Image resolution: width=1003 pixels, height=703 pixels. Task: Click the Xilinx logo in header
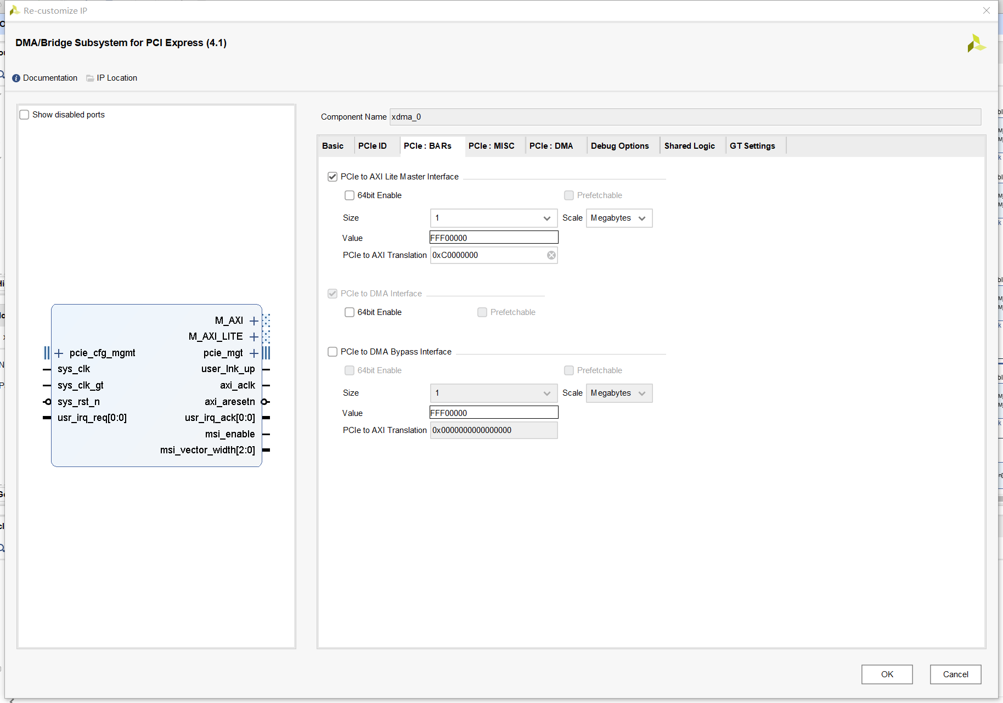point(976,43)
